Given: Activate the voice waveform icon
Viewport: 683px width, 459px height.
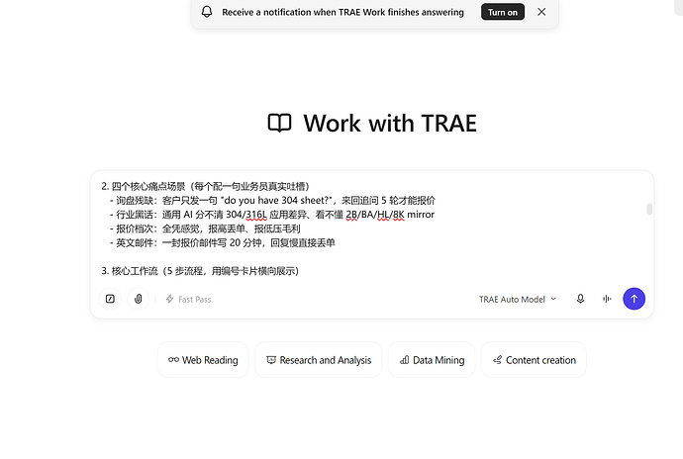Looking at the screenshot, I should click(607, 299).
